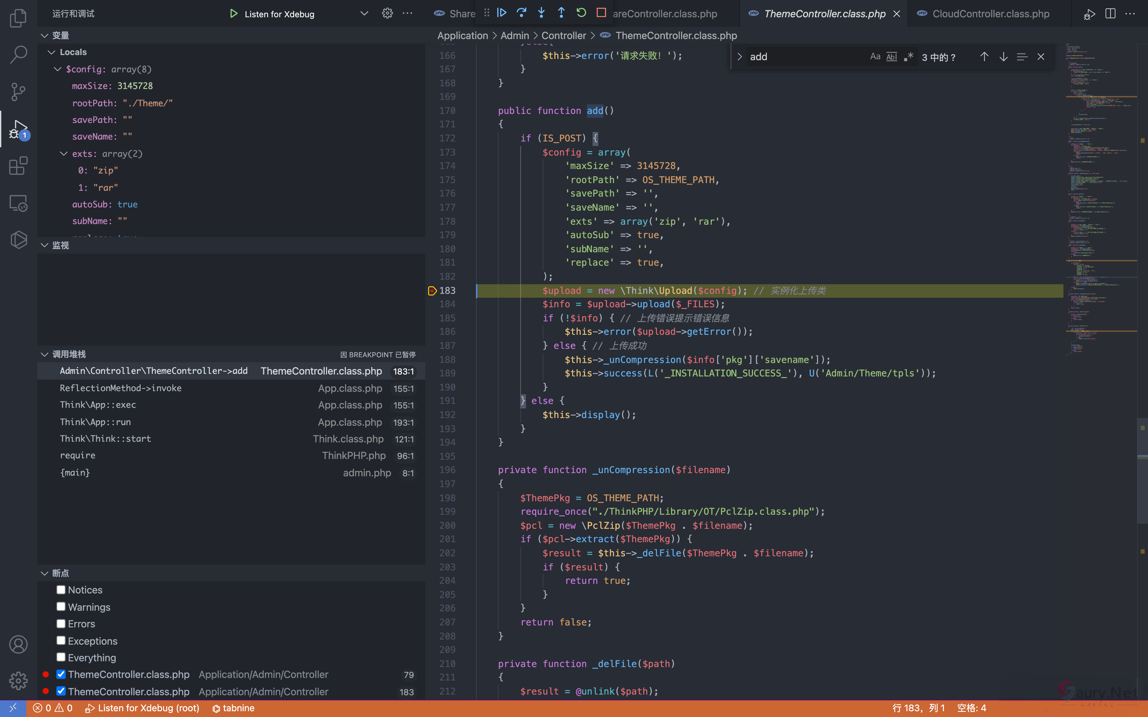
Task: Click the debug Step Over icon
Action: [521, 13]
